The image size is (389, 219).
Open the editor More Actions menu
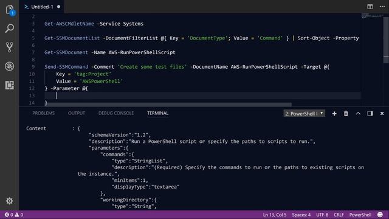click(x=382, y=7)
